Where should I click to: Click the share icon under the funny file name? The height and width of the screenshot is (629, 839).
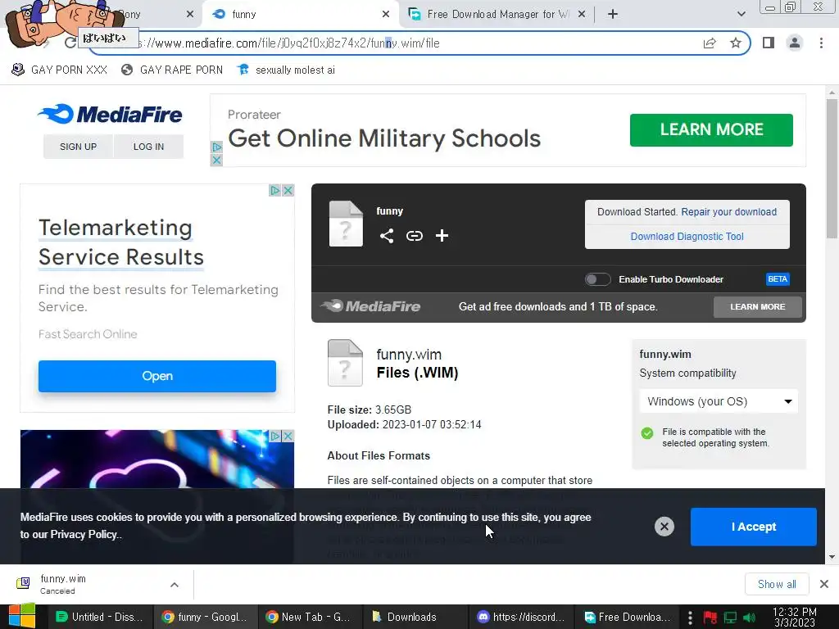point(387,236)
